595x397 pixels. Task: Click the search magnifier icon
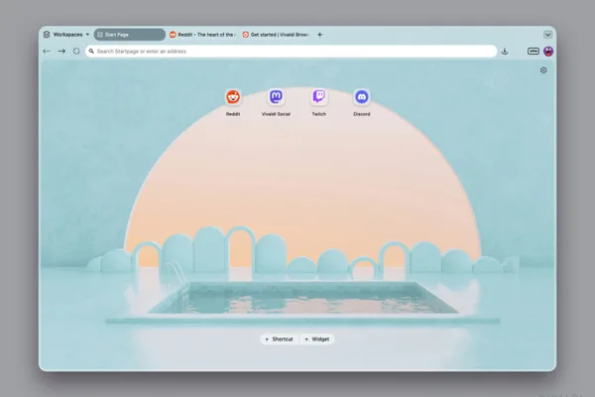[x=91, y=52]
